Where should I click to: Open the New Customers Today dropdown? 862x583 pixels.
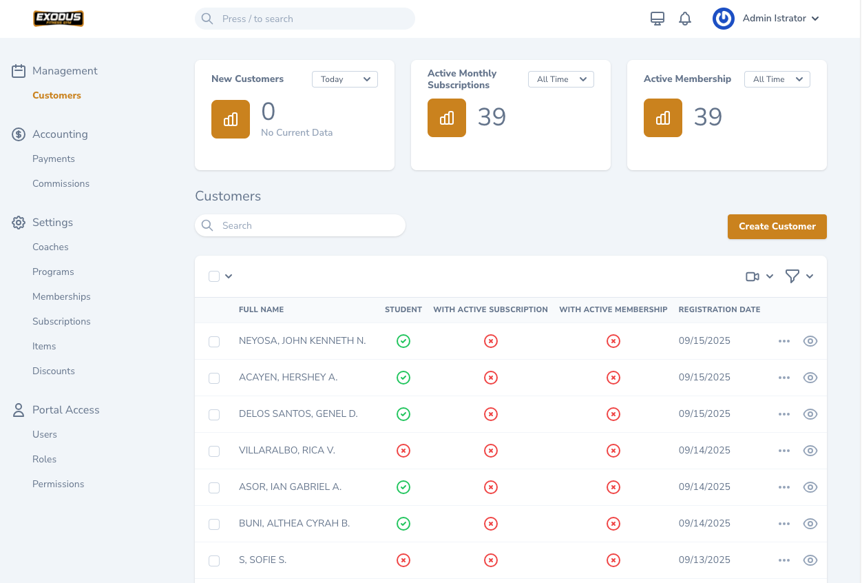coord(345,79)
